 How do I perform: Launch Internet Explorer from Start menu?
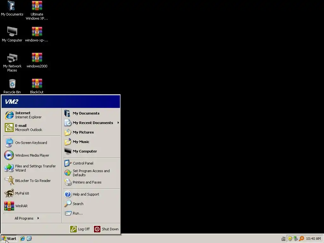(32, 115)
